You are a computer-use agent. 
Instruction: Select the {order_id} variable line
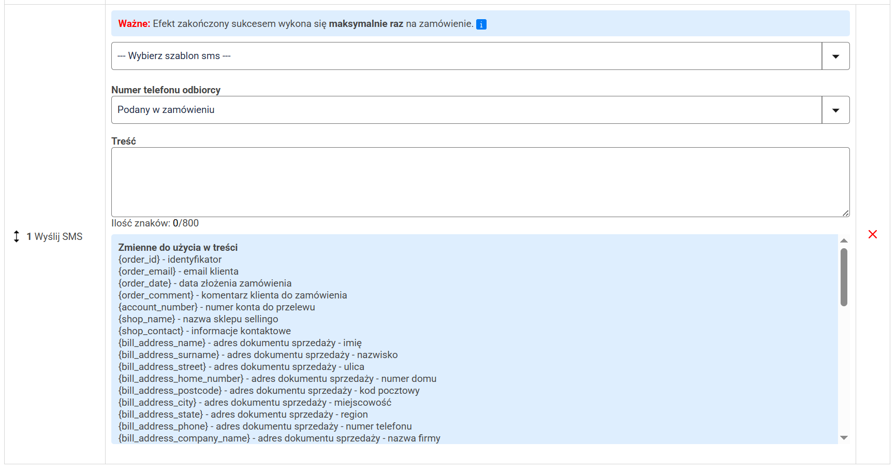170,260
